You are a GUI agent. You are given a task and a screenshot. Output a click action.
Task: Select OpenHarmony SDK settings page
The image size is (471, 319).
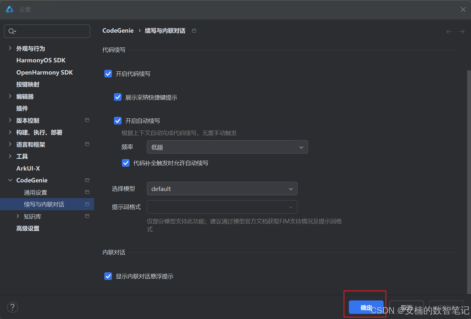44,72
